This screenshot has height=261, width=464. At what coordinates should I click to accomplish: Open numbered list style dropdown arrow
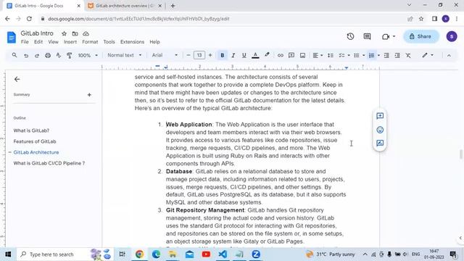(378, 55)
